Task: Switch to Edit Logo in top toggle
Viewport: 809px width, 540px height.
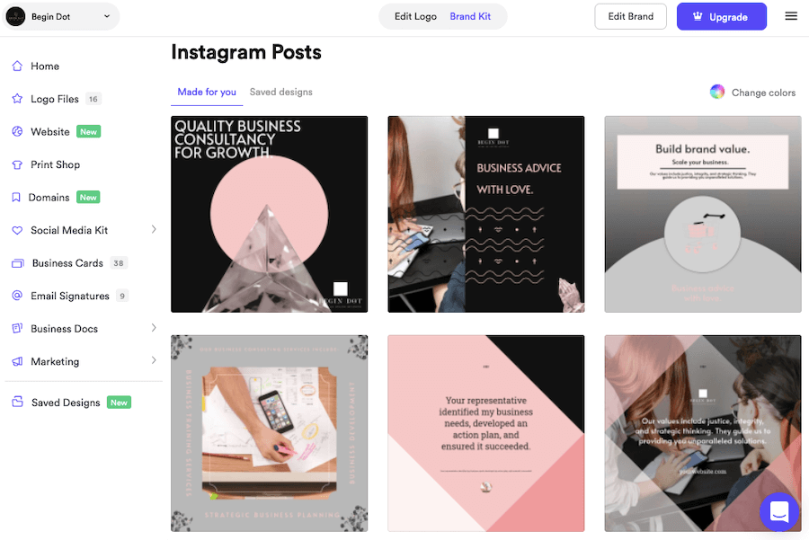Action: click(x=415, y=16)
